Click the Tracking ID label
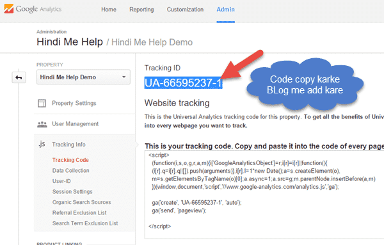 163,68
